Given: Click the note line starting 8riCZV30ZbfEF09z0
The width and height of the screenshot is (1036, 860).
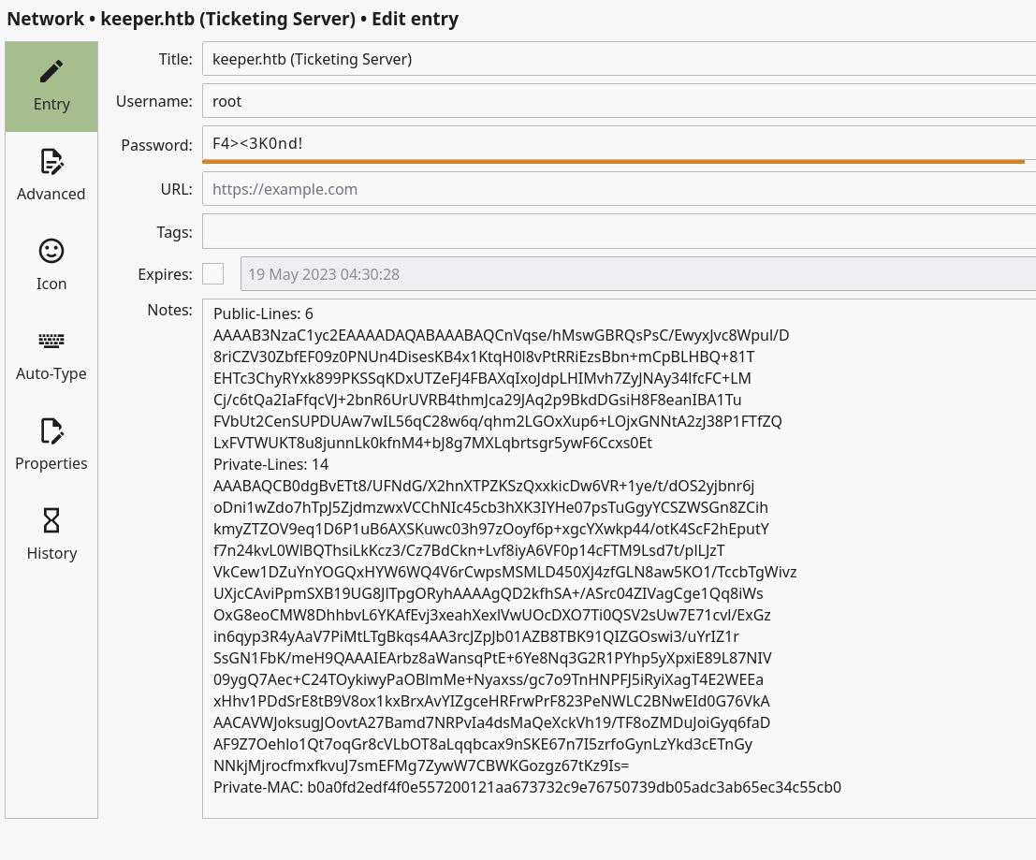Looking at the screenshot, I should [x=484, y=357].
